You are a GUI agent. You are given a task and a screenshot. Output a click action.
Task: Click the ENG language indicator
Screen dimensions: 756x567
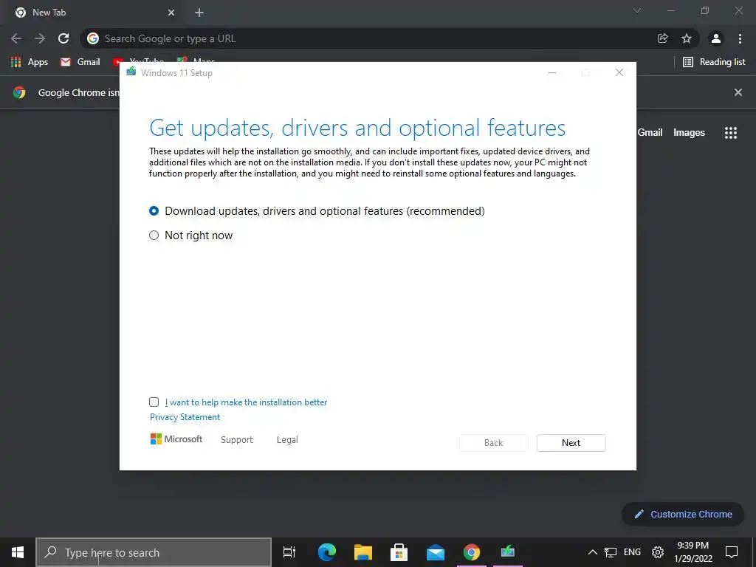click(x=632, y=552)
